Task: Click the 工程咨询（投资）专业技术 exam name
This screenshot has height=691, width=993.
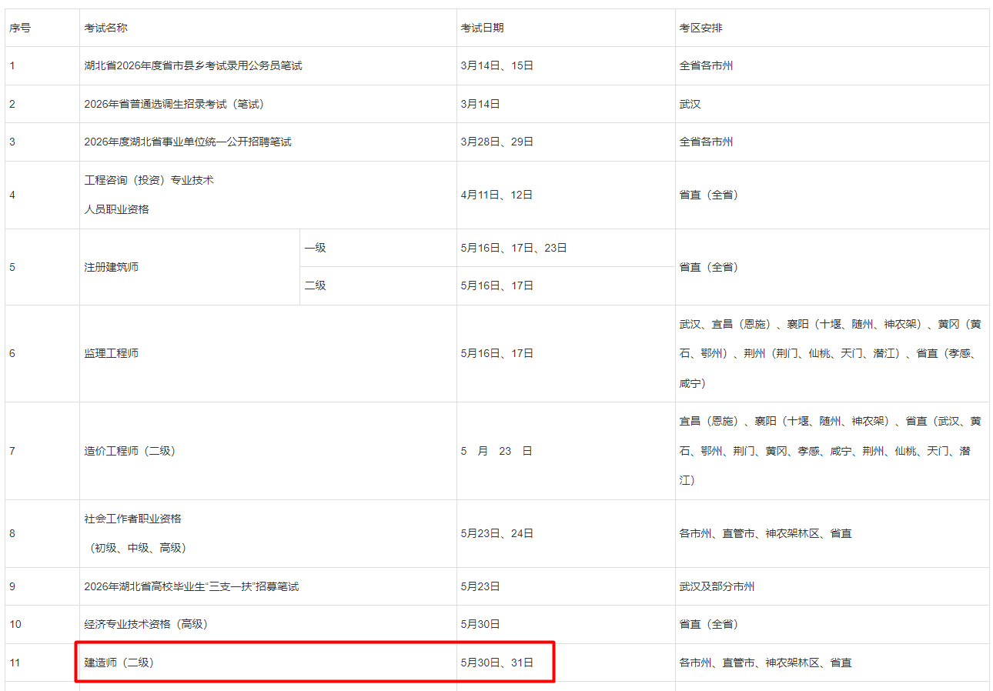Action: coord(149,180)
